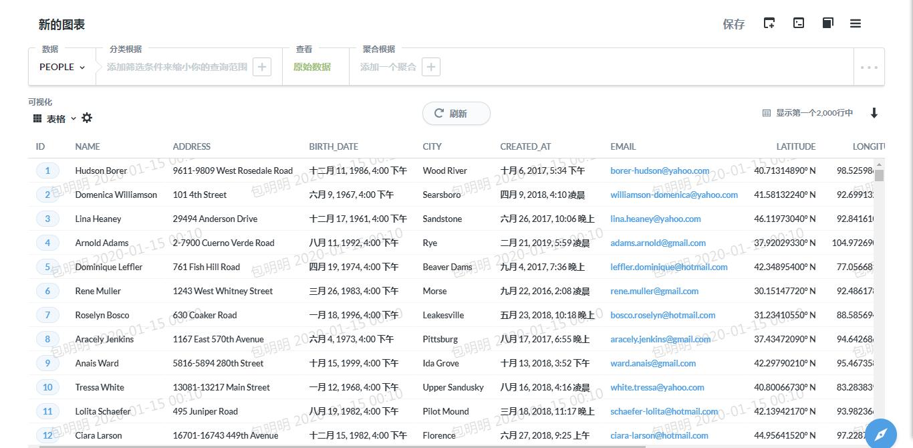
Task: Click the vertical table scrollbar thumb
Action: [880, 175]
